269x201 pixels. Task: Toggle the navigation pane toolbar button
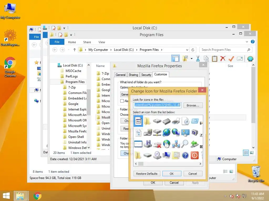click(x=175, y=59)
